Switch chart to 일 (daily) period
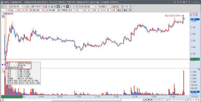 [46, 7]
